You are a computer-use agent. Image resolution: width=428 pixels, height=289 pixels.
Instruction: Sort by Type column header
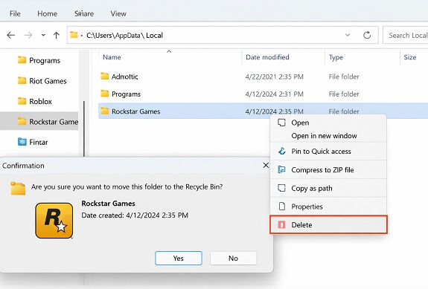336,57
